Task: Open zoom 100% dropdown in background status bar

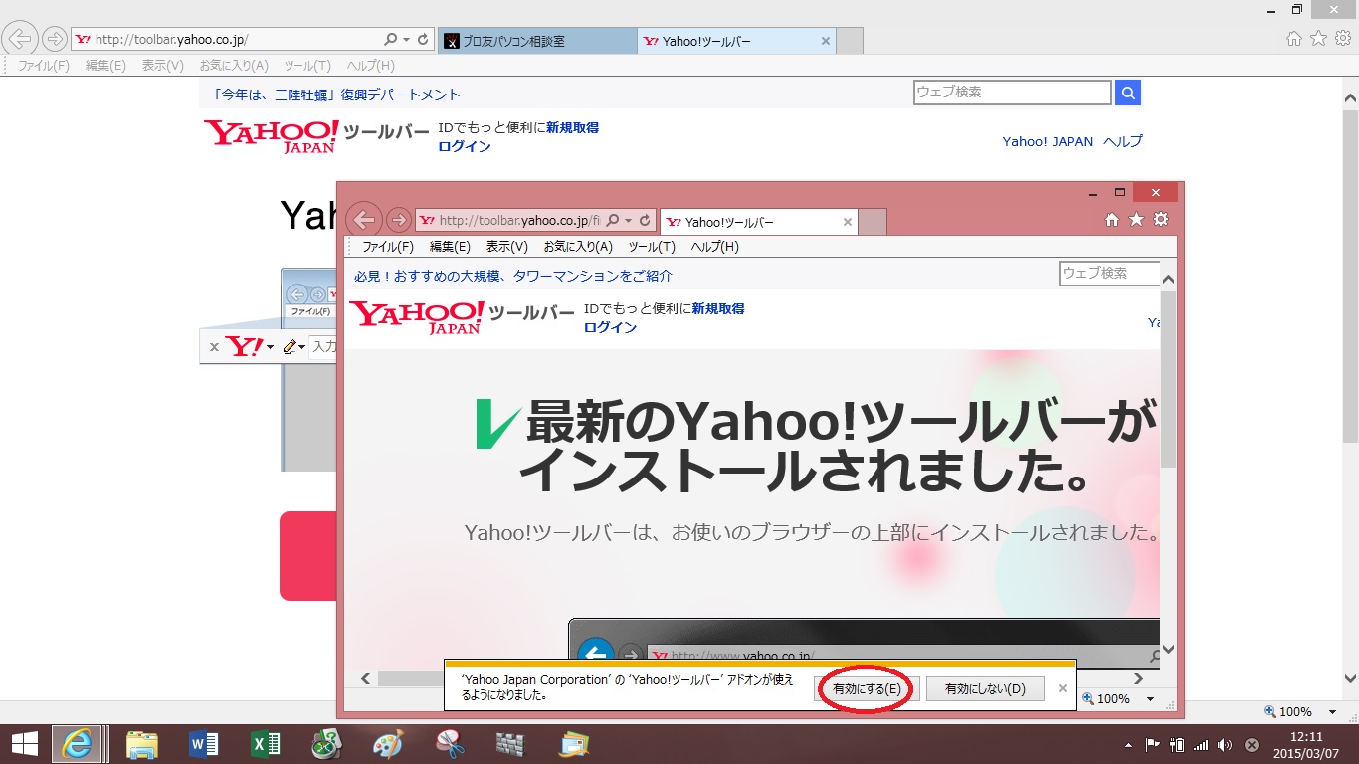Action: pyautogui.click(x=1334, y=712)
